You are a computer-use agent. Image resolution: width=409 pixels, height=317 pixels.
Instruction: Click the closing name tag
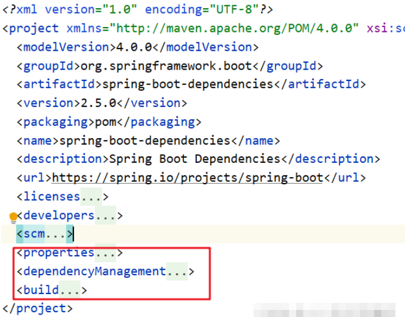point(255,141)
